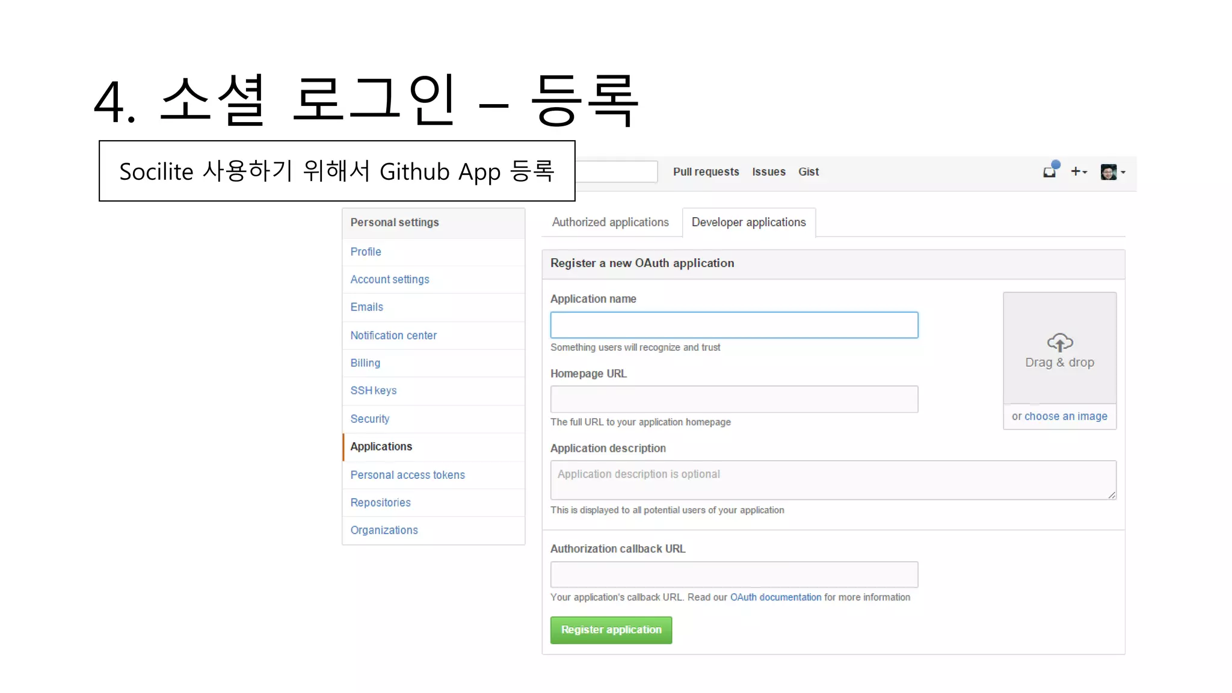The height and width of the screenshot is (693, 1232).
Task: Open Account settings in sidebar
Action: pyautogui.click(x=433, y=280)
